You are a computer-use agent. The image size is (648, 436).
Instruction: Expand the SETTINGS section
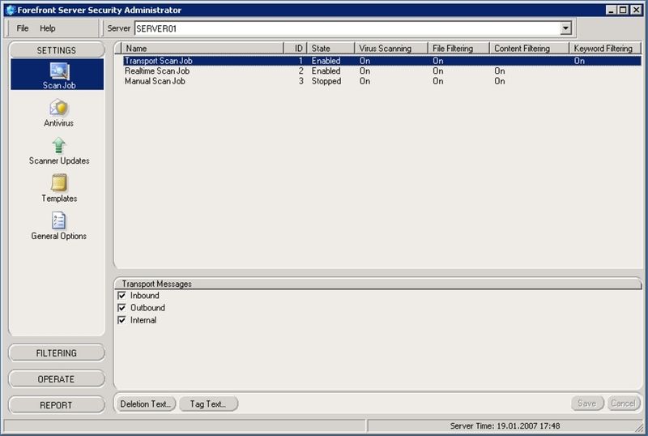coord(57,50)
